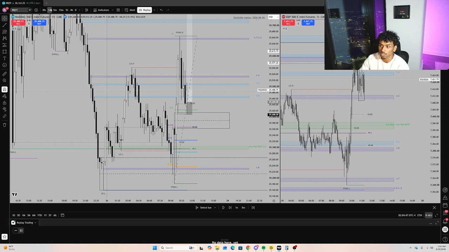This screenshot has height=252, width=449.
Task: Select the text annotation tool
Action: pos(5,58)
